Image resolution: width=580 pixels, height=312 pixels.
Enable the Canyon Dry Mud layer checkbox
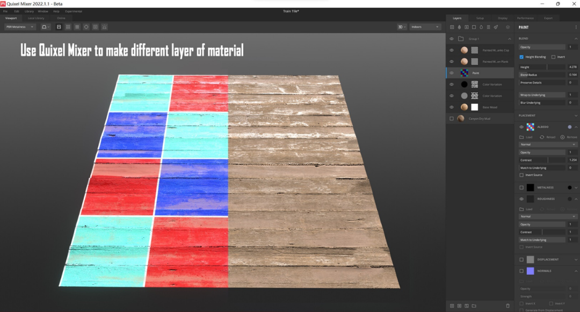click(452, 119)
